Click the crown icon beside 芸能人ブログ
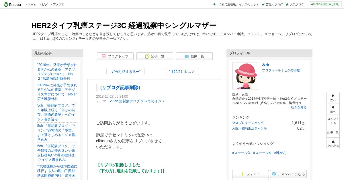This screenshot has width=344, height=180. click(x=263, y=4)
